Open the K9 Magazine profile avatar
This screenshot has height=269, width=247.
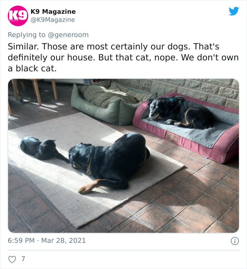(18, 16)
